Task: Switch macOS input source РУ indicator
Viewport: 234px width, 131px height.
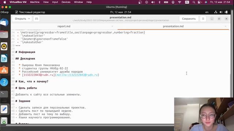Action: (187, 2)
